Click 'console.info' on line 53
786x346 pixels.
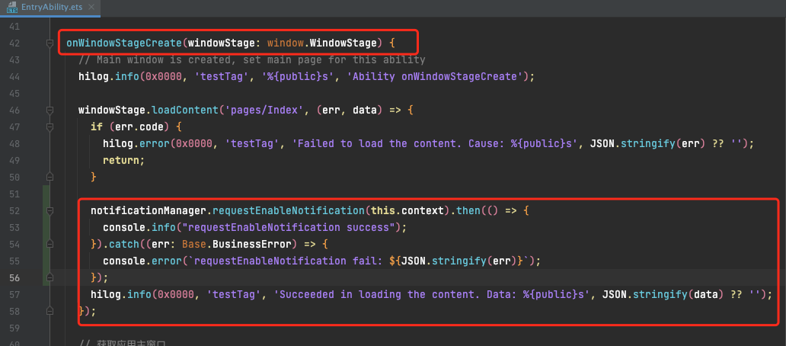pos(139,227)
